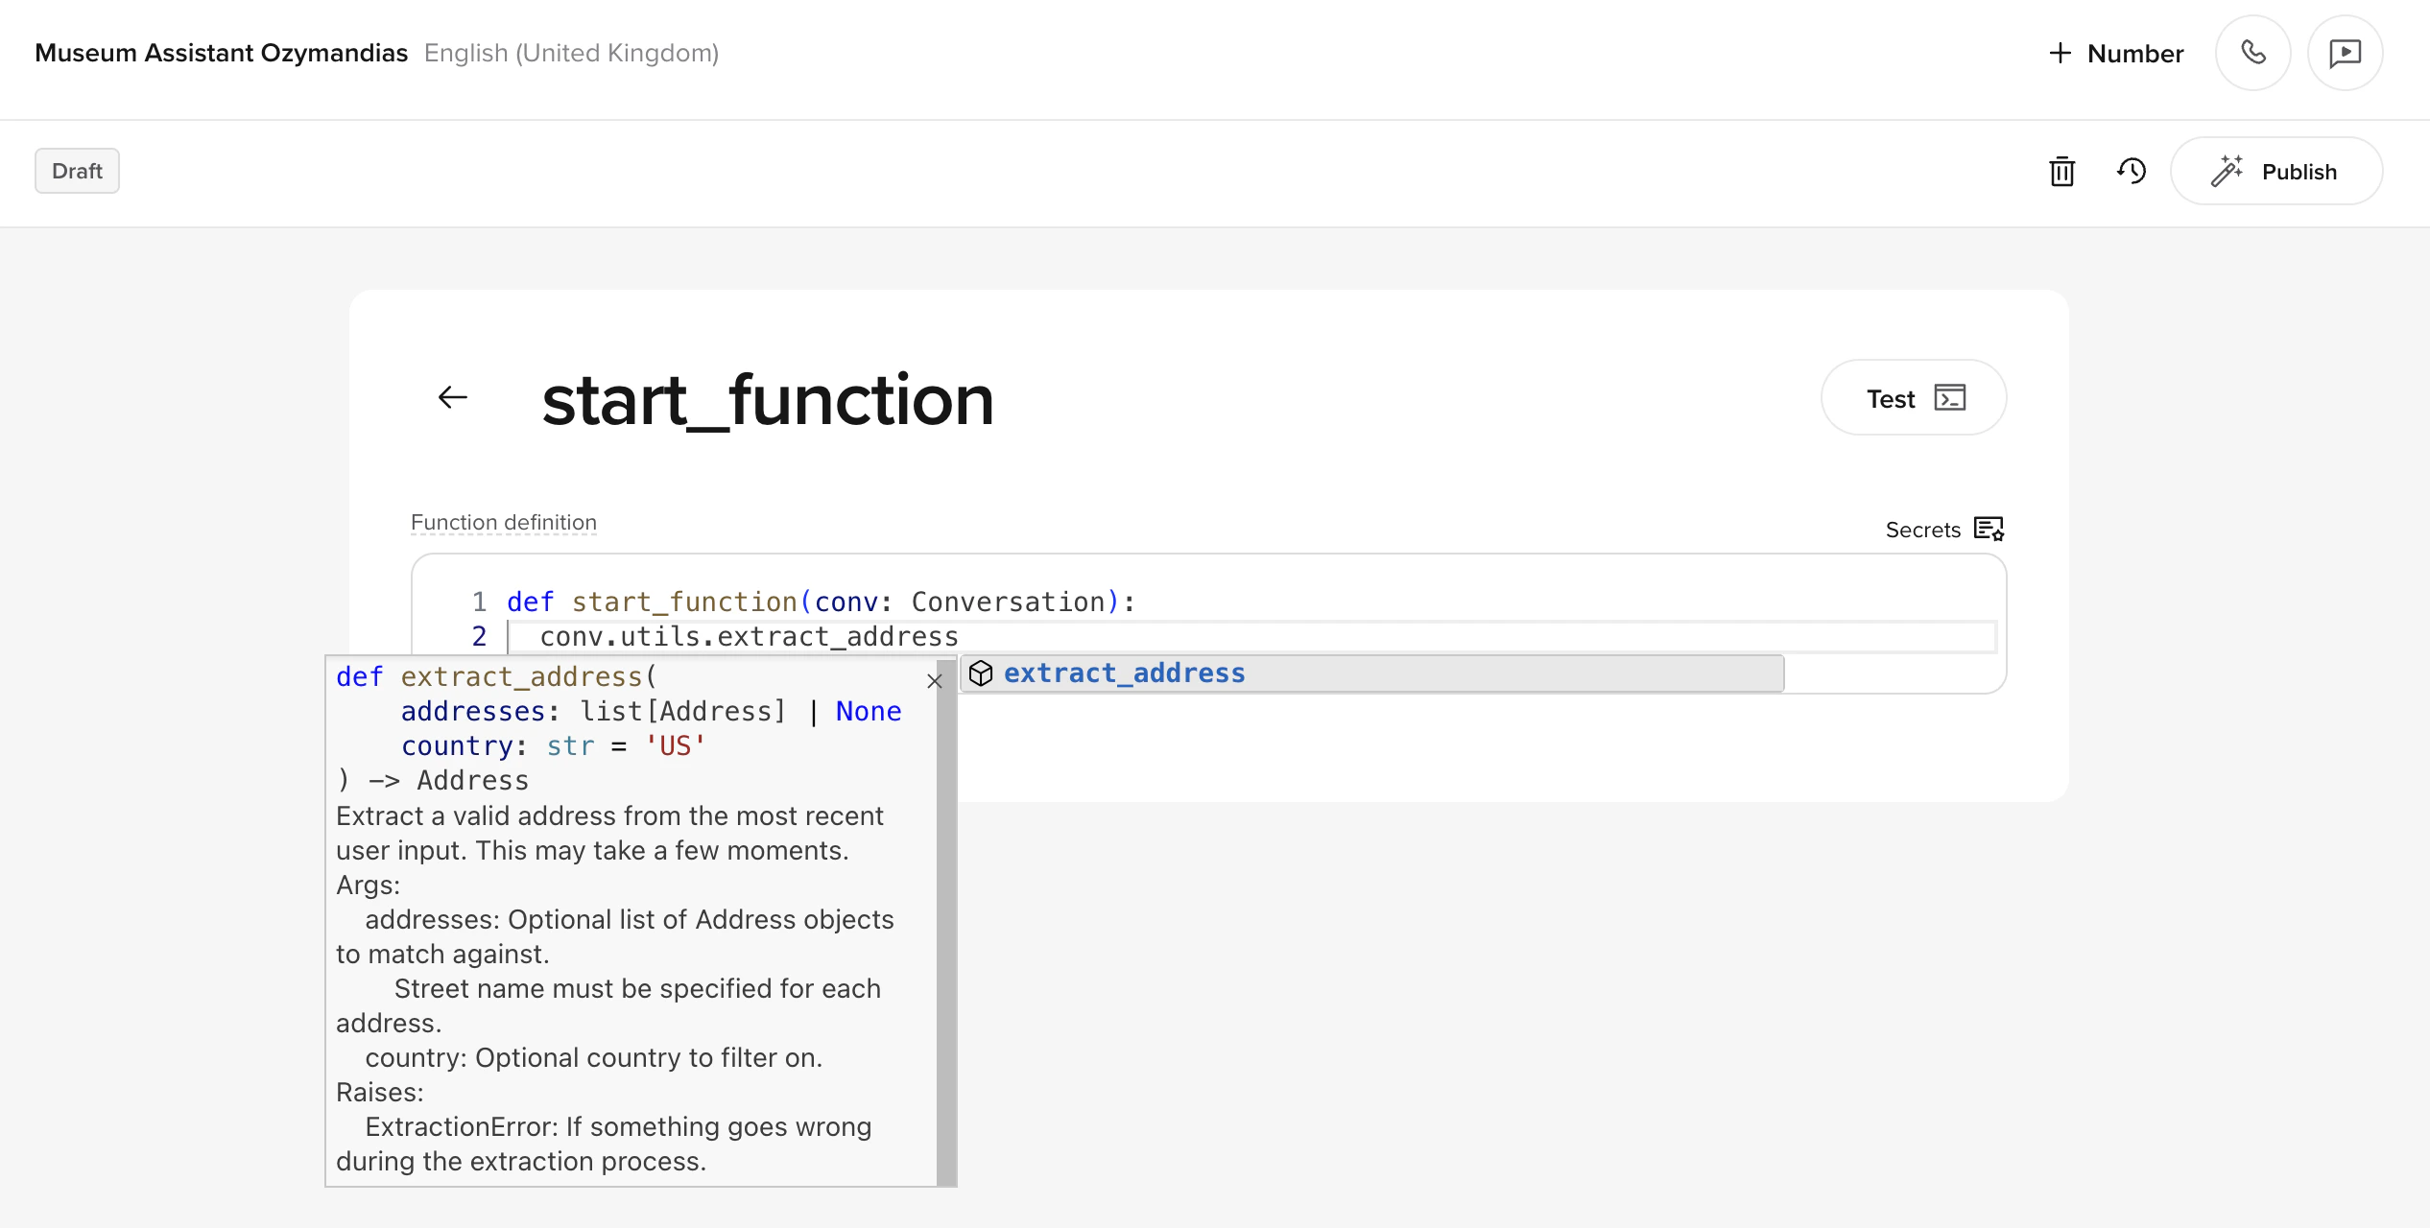The height and width of the screenshot is (1228, 2430).
Task: Go back using the arrow beside start_function
Action: click(x=452, y=397)
